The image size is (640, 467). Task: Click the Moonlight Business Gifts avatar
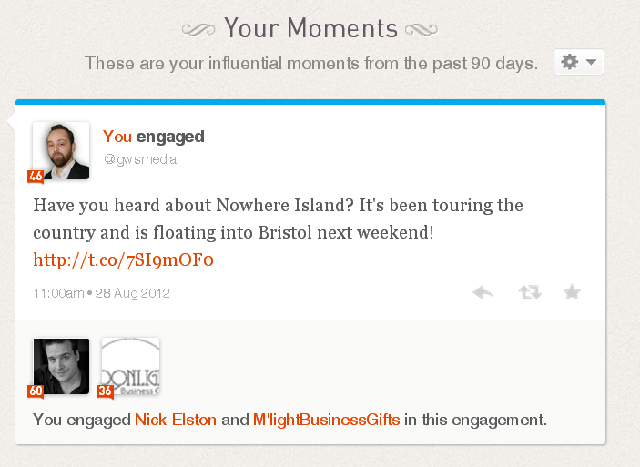130,366
